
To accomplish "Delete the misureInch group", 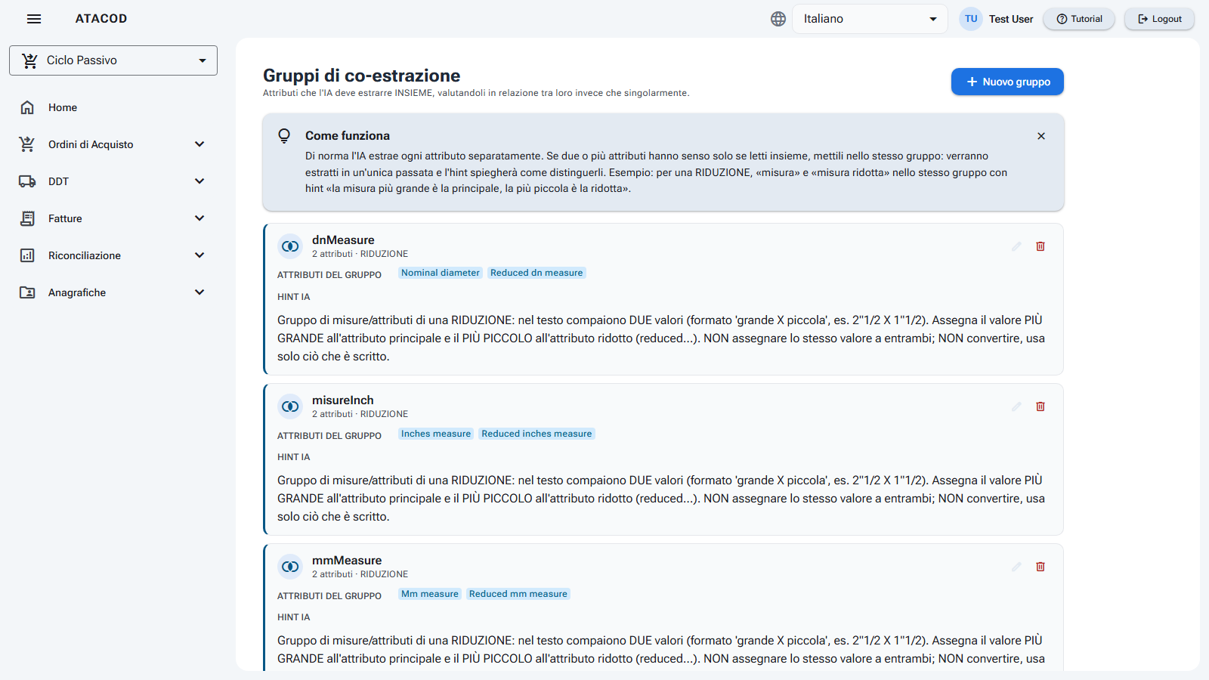I will pyautogui.click(x=1040, y=406).
